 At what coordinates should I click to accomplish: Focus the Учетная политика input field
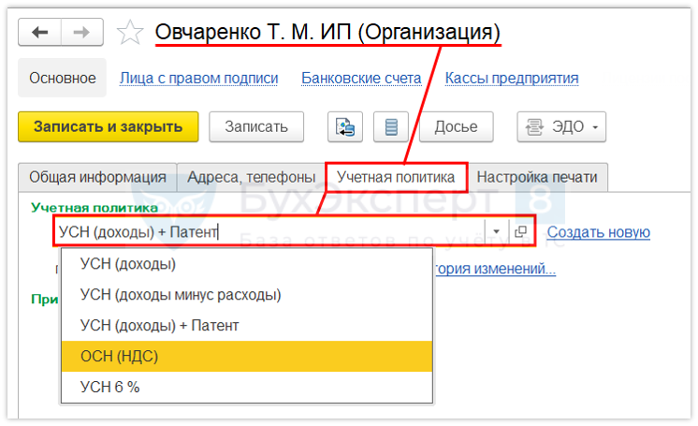[x=269, y=231]
